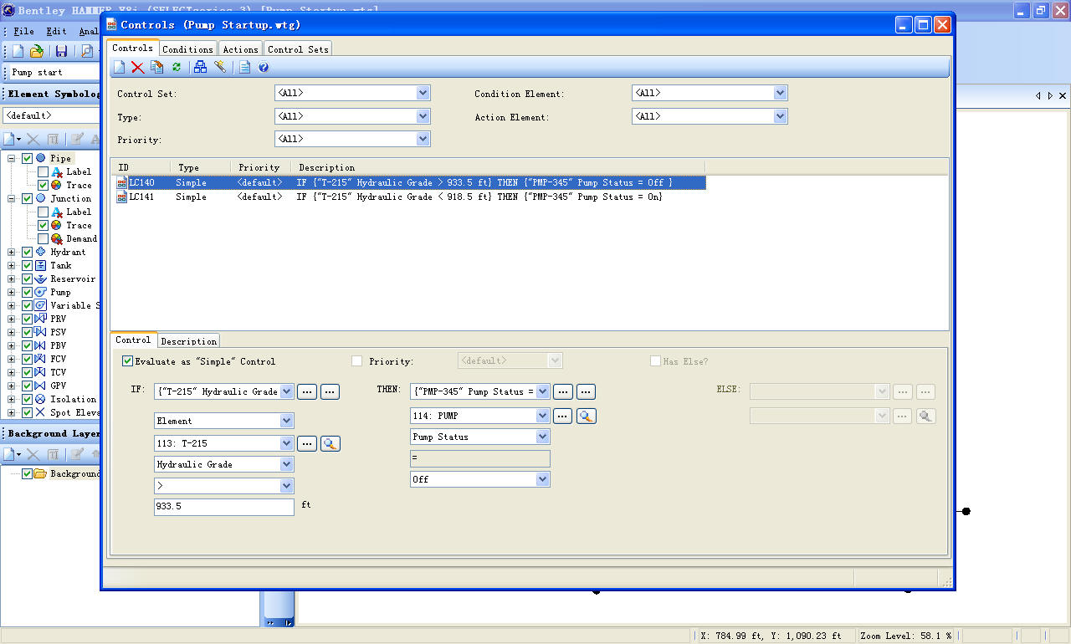This screenshot has width=1071, height=644.
Task: Toggle the Label checkbox under Pipe
Action: pyautogui.click(x=44, y=171)
